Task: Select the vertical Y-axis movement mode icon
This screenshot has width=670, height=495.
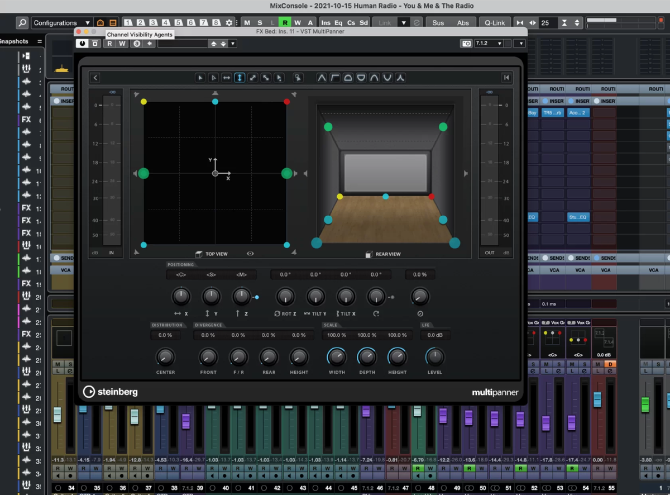Action: pyautogui.click(x=240, y=78)
